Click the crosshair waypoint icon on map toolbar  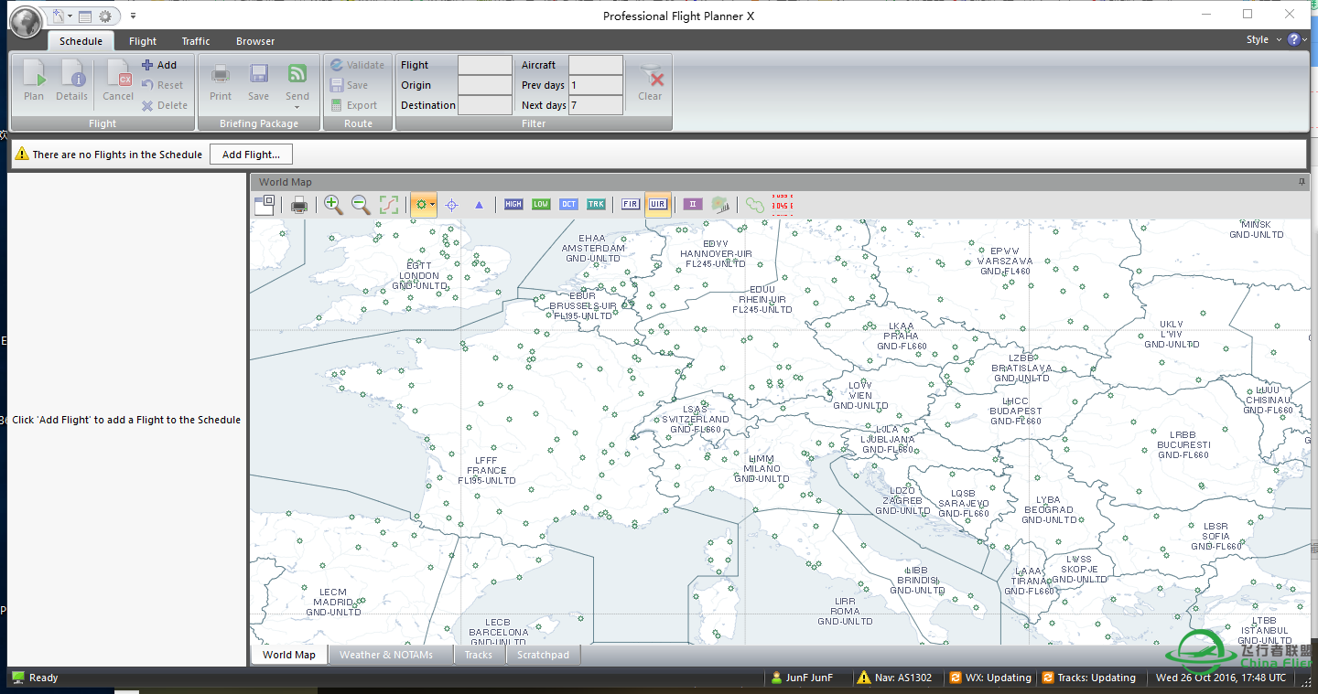click(451, 205)
